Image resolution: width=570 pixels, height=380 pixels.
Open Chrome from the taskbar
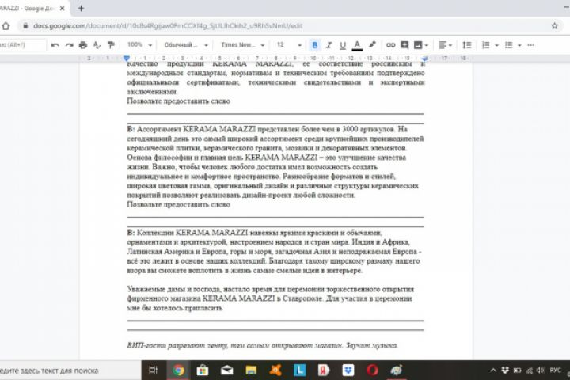[178, 370]
